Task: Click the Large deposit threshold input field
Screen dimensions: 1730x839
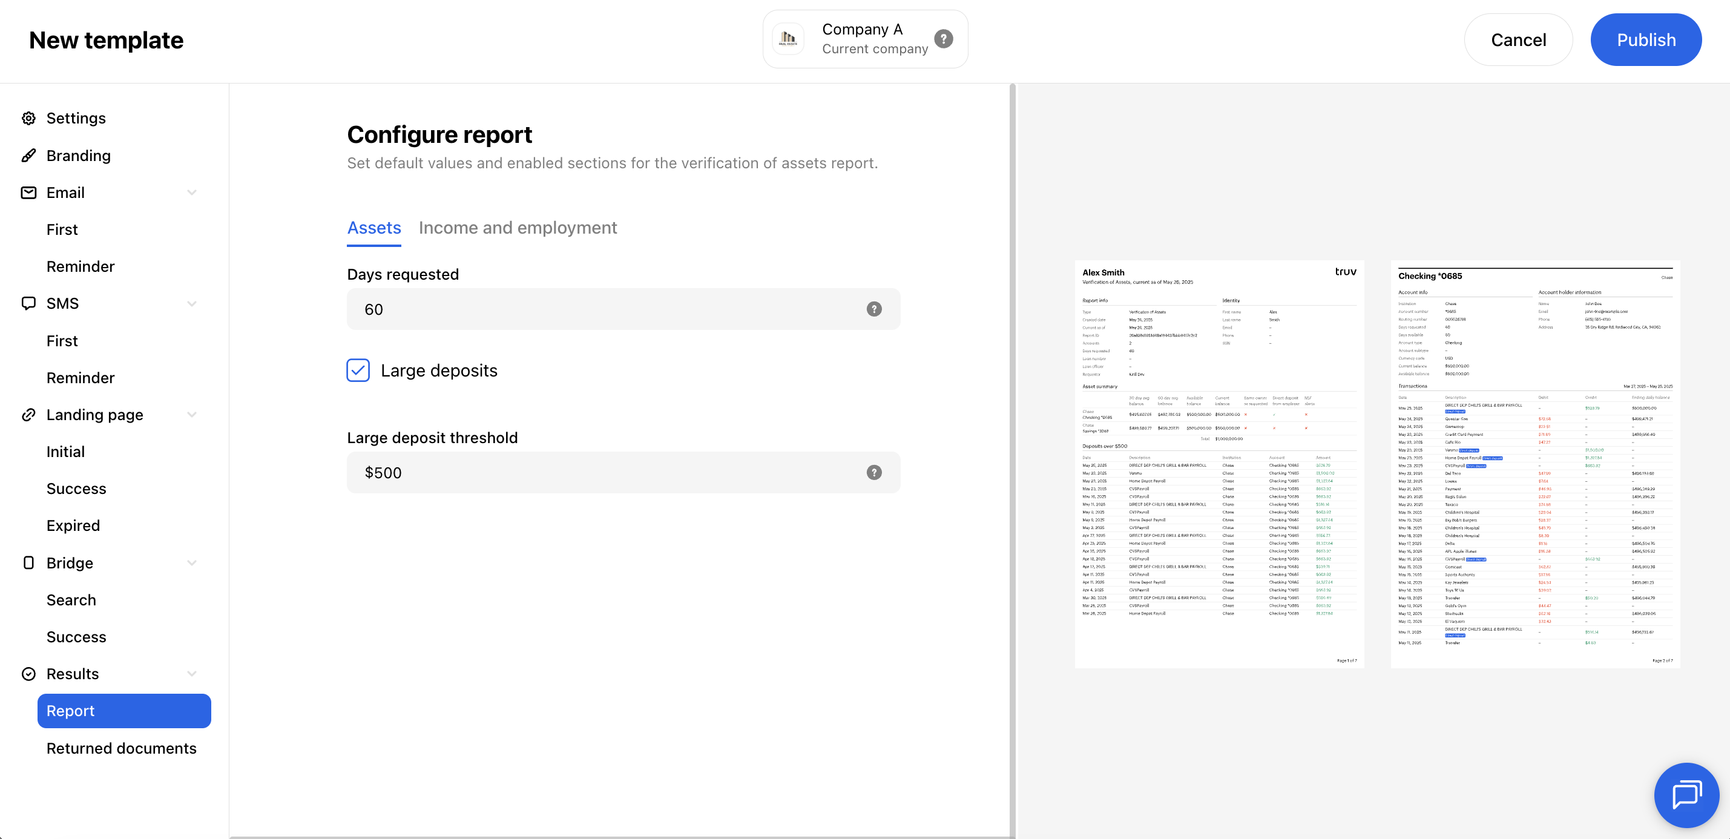Action: click(x=623, y=473)
